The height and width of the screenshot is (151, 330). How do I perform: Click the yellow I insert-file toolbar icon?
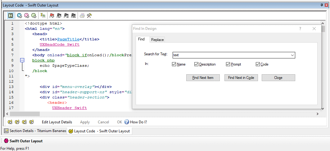[x=43, y=15]
